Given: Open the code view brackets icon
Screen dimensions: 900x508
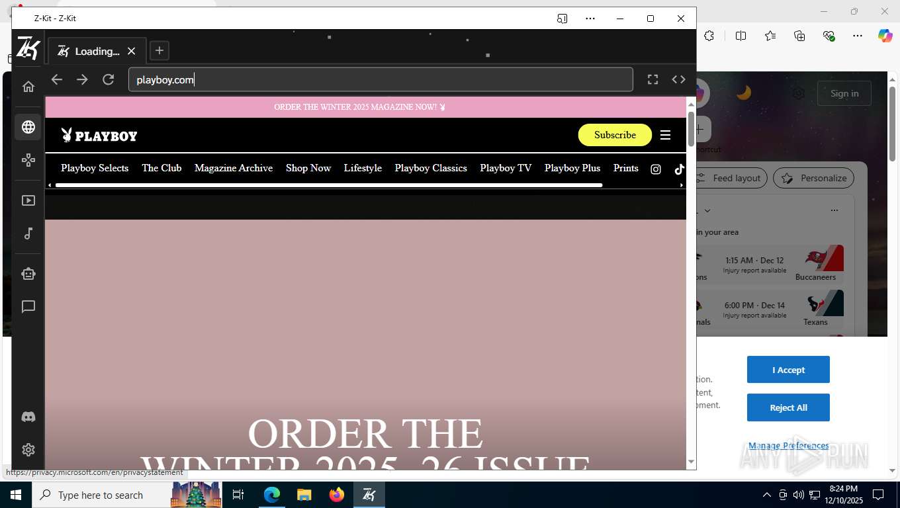Looking at the screenshot, I should click(678, 79).
